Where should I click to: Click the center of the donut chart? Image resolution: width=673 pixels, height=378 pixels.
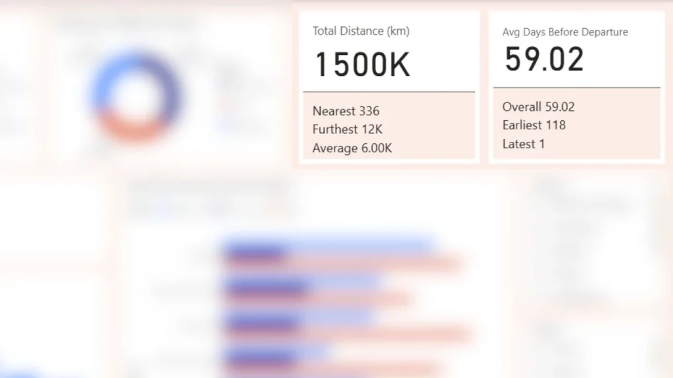136,96
